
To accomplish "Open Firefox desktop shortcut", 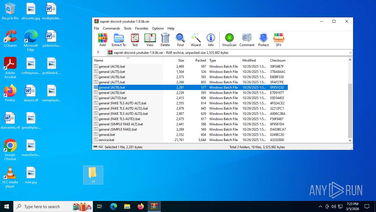I will (10, 93).
